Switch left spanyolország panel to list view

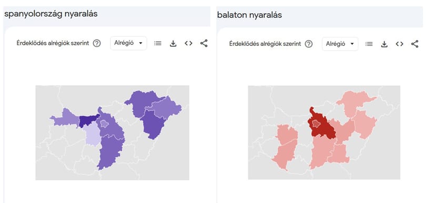point(158,43)
